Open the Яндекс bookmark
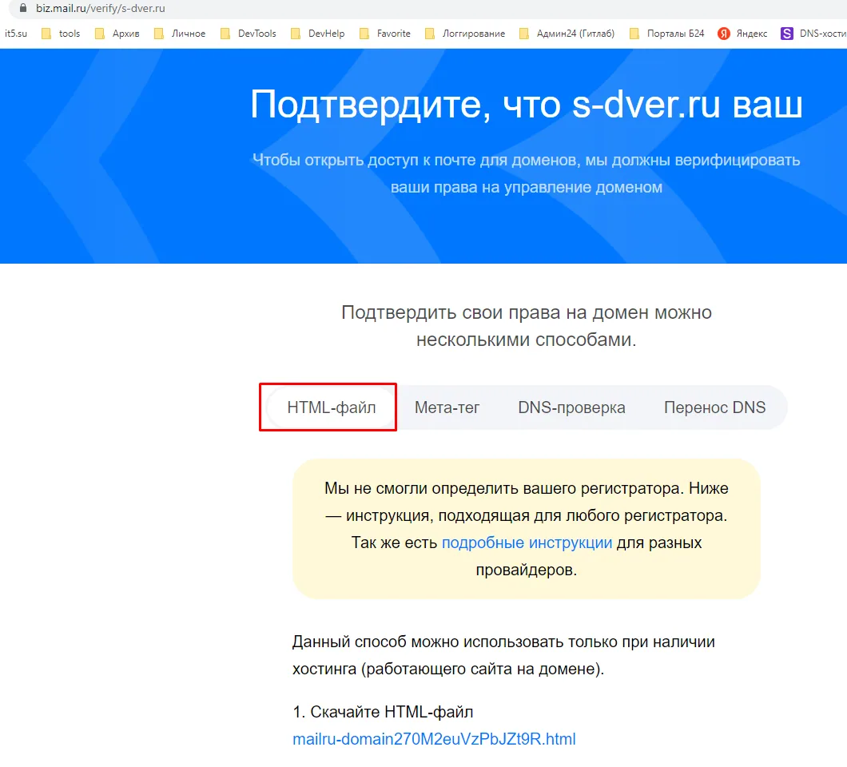This screenshot has height=767, width=847. [x=743, y=34]
